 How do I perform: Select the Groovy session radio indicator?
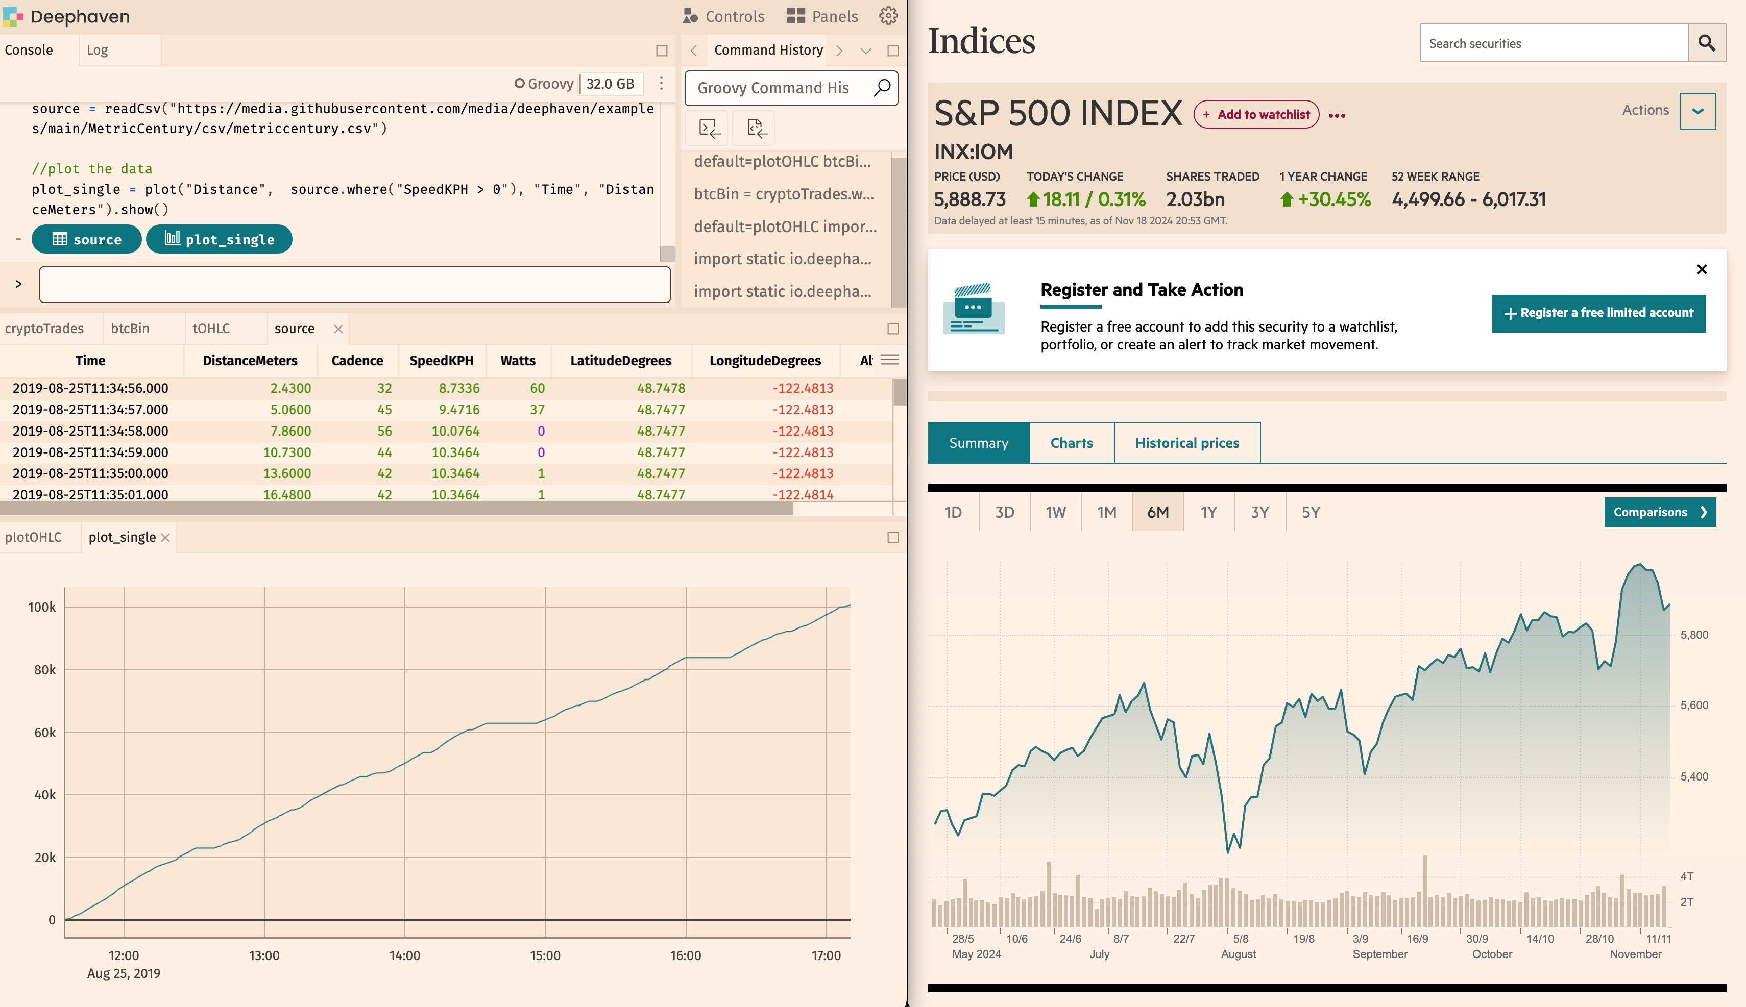(520, 83)
